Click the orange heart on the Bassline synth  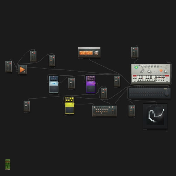161,71
